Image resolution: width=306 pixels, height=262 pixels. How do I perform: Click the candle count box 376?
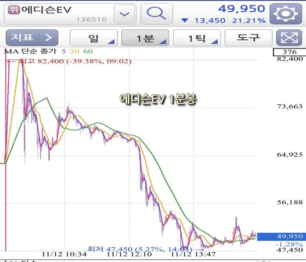[290, 52]
